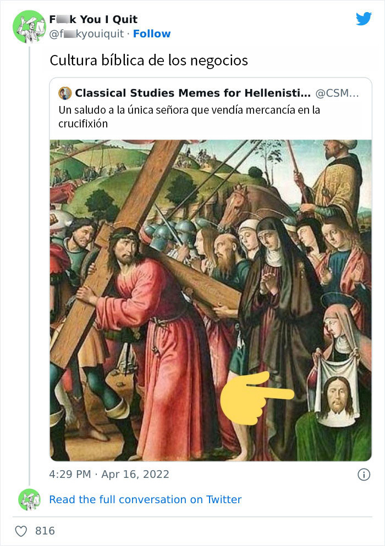Open the quoted tweet text about la crucifixión
385x546 pixels.
coord(189,116)
